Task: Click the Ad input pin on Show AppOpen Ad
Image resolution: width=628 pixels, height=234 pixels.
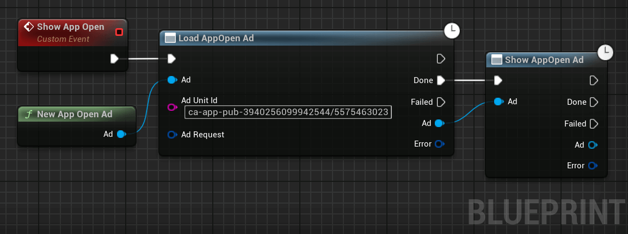Action: point(498,102)
